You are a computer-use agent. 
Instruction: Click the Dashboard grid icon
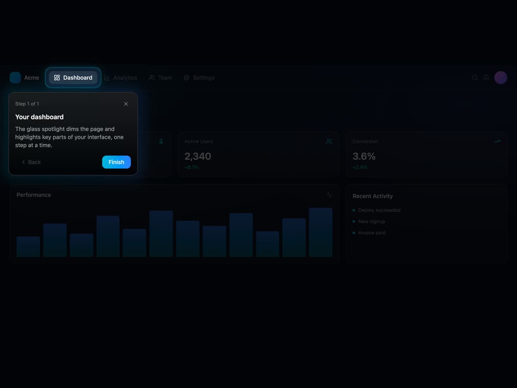point(57,78)
